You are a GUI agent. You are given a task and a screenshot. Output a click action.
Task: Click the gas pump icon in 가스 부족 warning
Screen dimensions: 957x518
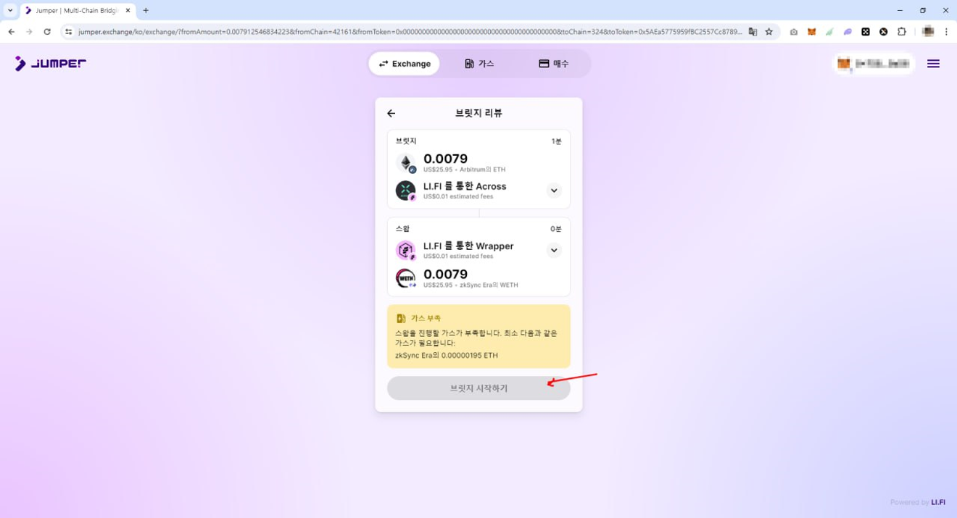tap(401, 318)
